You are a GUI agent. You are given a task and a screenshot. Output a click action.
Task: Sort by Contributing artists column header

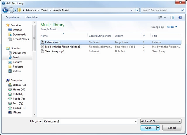pos(100,36)
